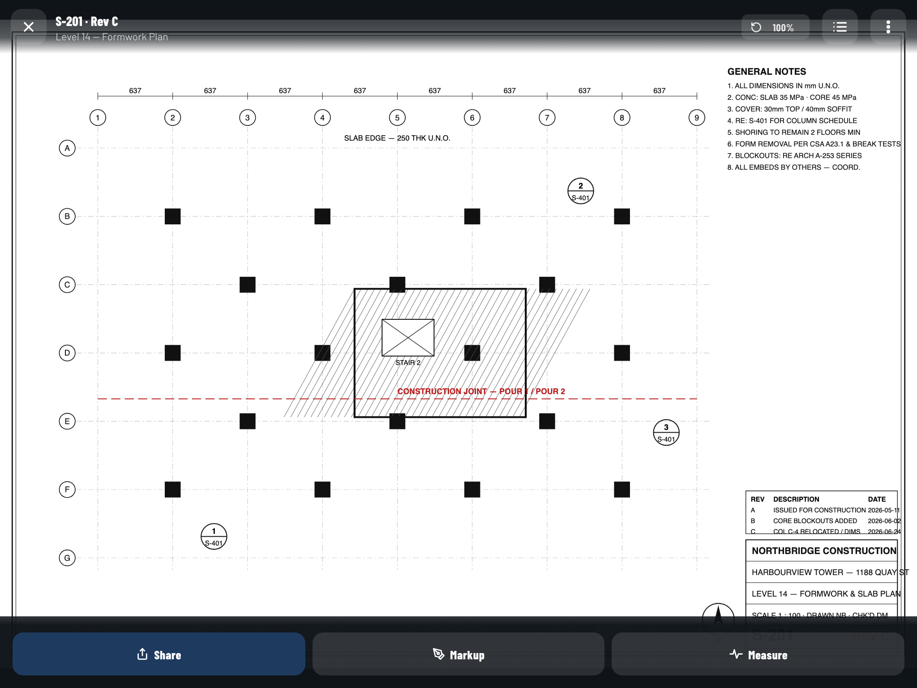Tap grid bubble B
917x688 pixels.
67,216
